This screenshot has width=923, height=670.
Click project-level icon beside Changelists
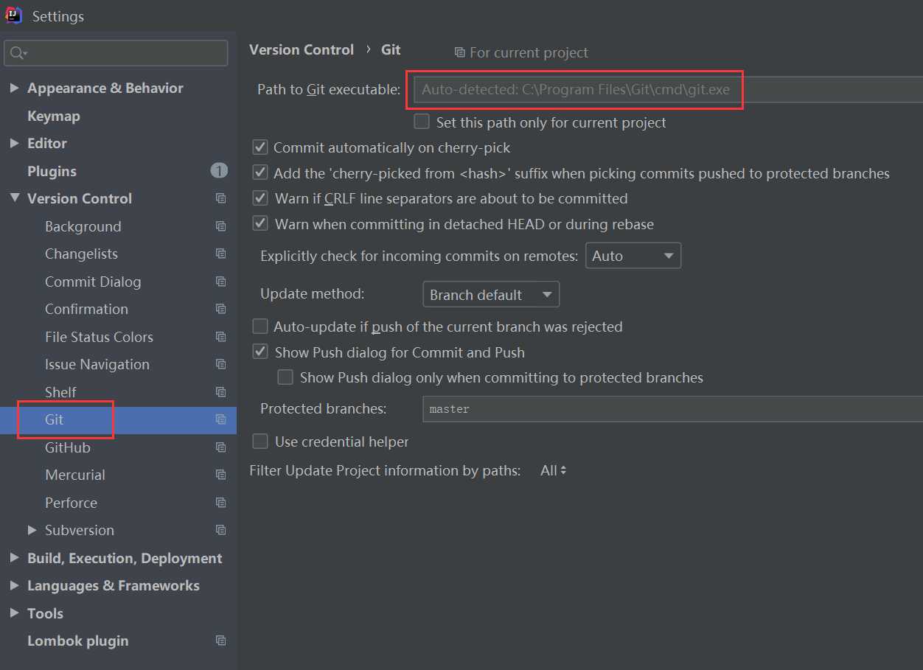[x=220, y=254]
